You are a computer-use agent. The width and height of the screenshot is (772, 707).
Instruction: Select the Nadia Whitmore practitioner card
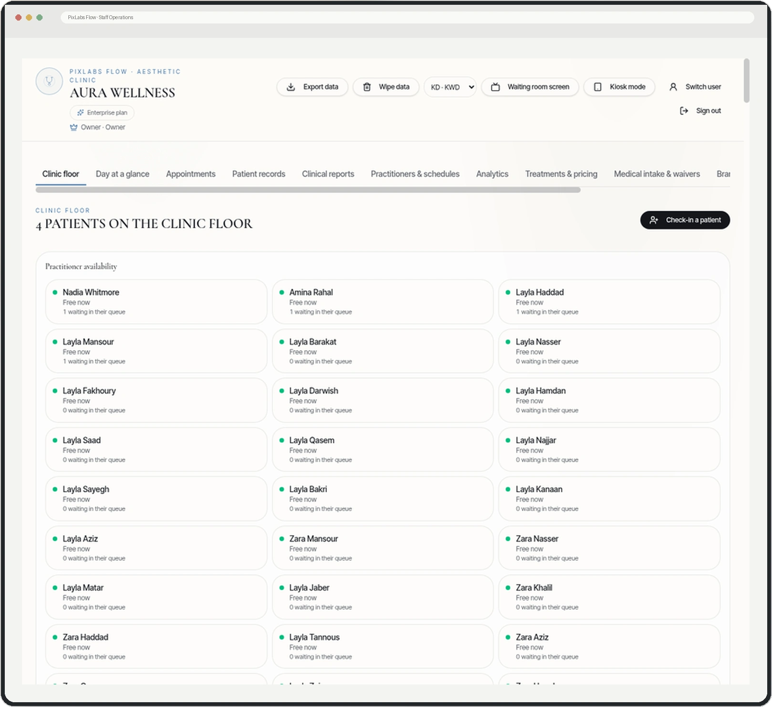click(x=156, y=302)
